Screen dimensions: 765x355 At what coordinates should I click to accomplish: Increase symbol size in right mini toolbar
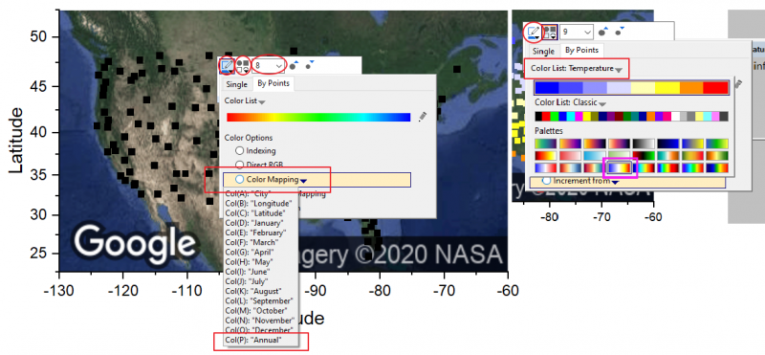pyautogui.click(x=603, y=33)
